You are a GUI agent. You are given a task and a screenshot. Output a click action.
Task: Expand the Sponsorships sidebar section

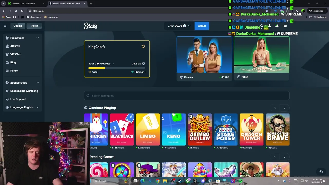(22, 83)
